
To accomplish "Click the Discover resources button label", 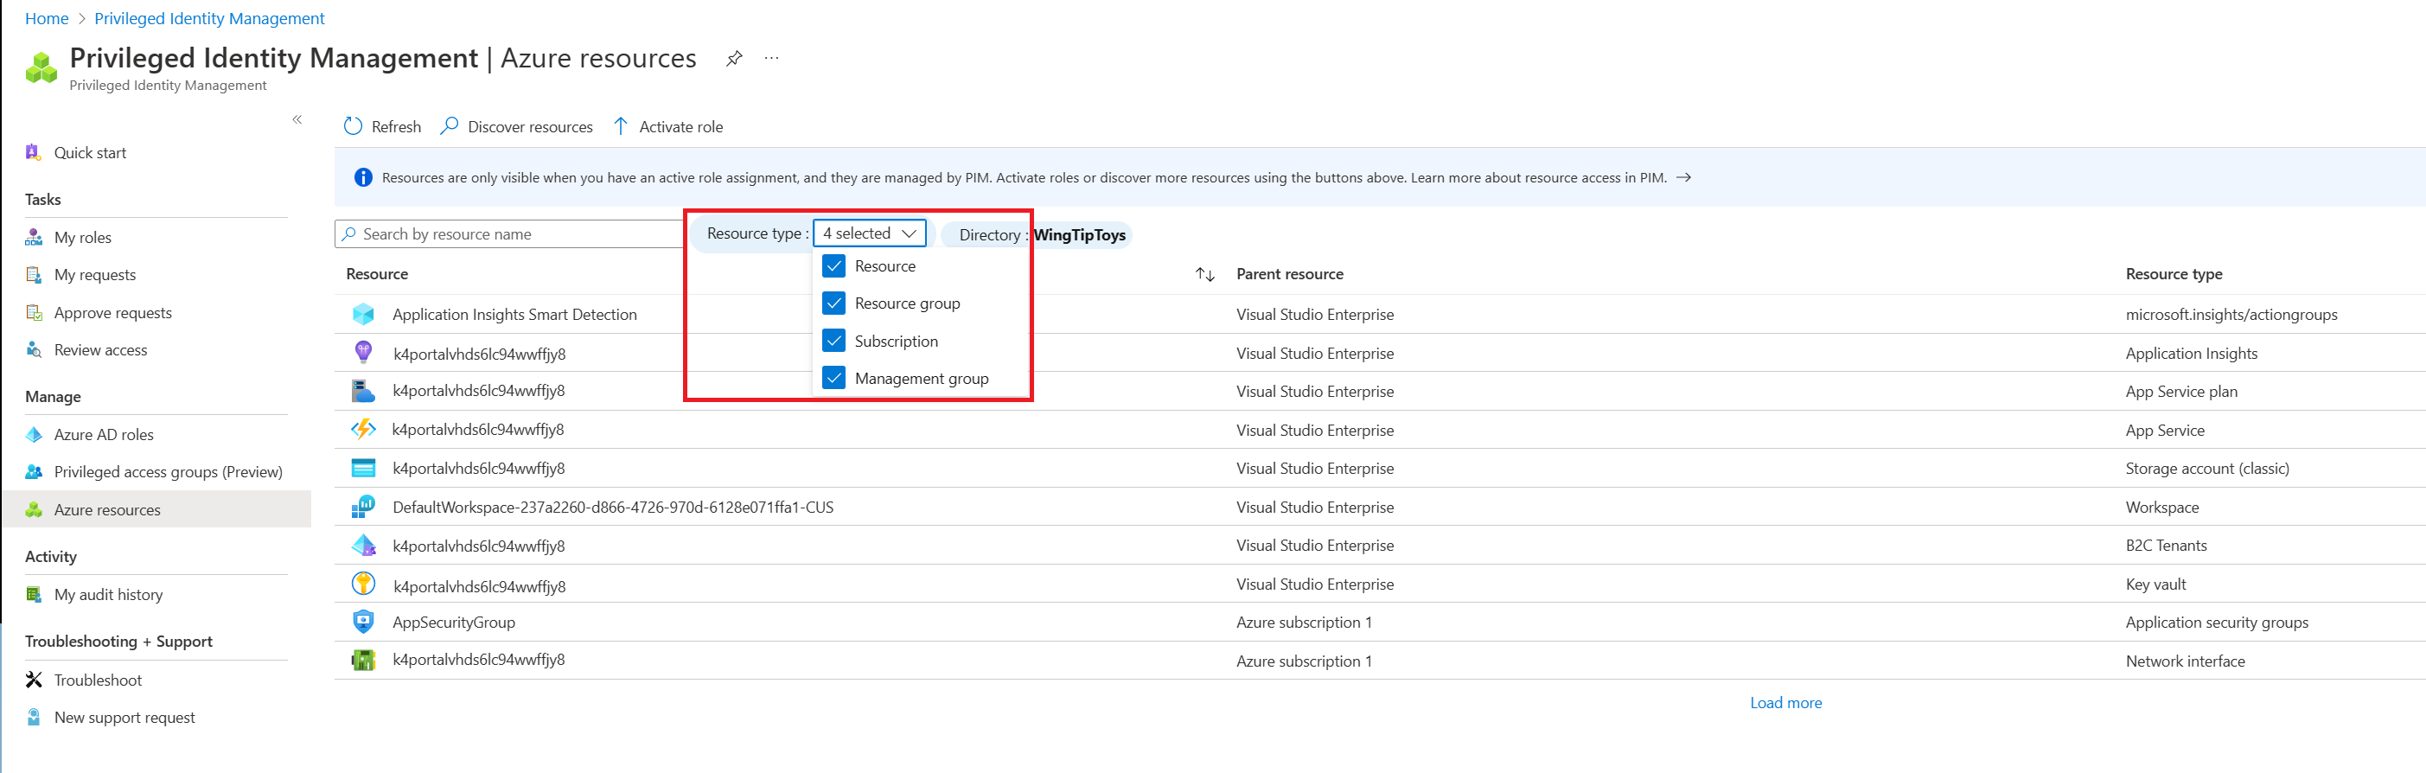I will (x=530, y=127).
